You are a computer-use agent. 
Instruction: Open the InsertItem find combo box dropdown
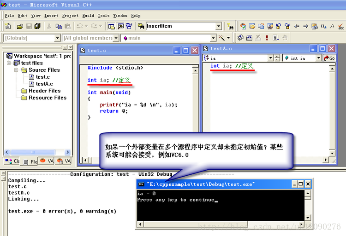click(x=219, y=26)
